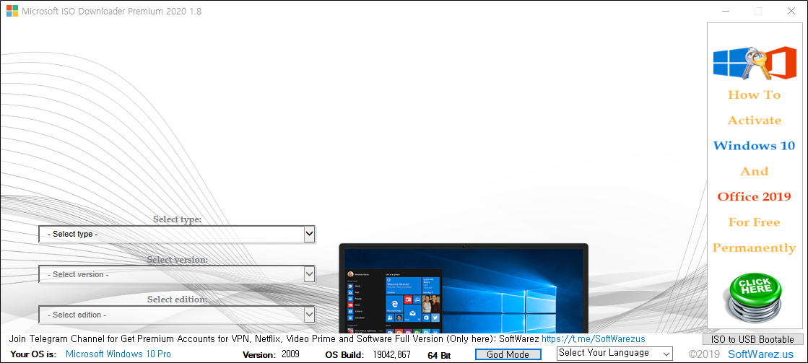The image size is (808, 363).
Task: Click the green CLICK HERE button
Action: 755,296
